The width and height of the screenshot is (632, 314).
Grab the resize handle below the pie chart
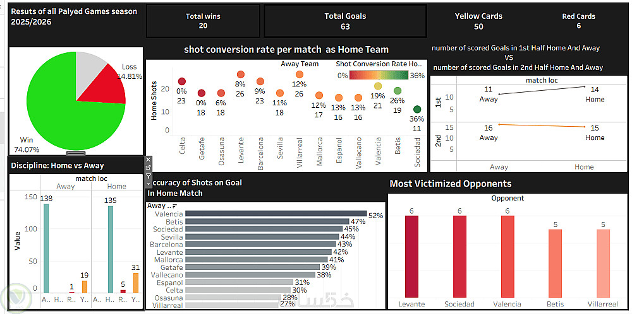tap(76, 153)
